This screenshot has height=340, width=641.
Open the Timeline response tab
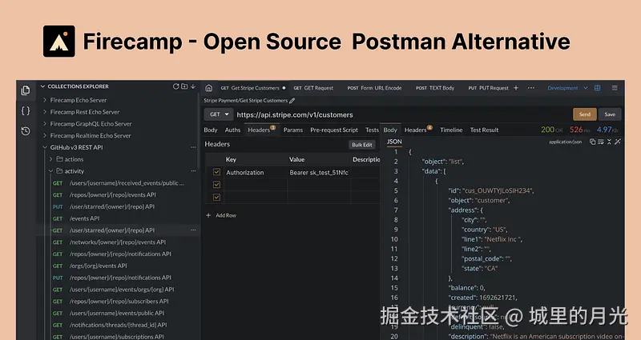(451, 130)
